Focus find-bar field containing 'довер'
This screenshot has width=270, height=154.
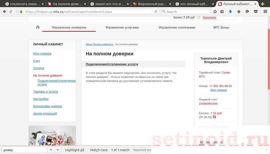24,150
